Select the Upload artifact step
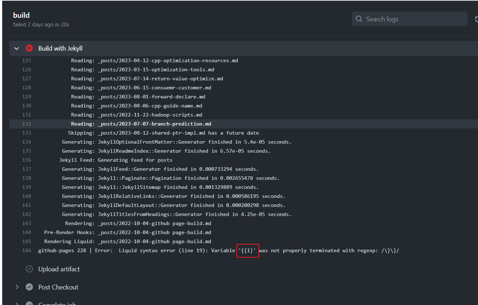The width and height of the screenshot is (478, 305). (59, 269)
